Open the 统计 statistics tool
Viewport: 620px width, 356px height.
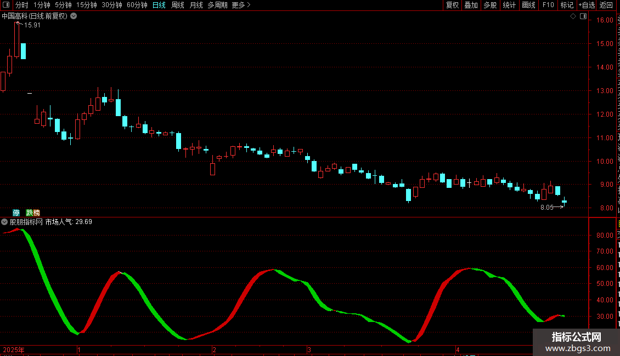point(509,5)
